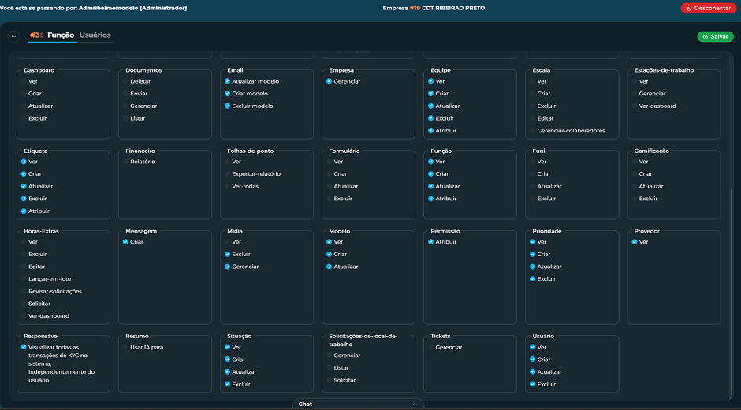
Task: Uncheck Situação Atualizar permission
Action: click(x=227, y=371)
